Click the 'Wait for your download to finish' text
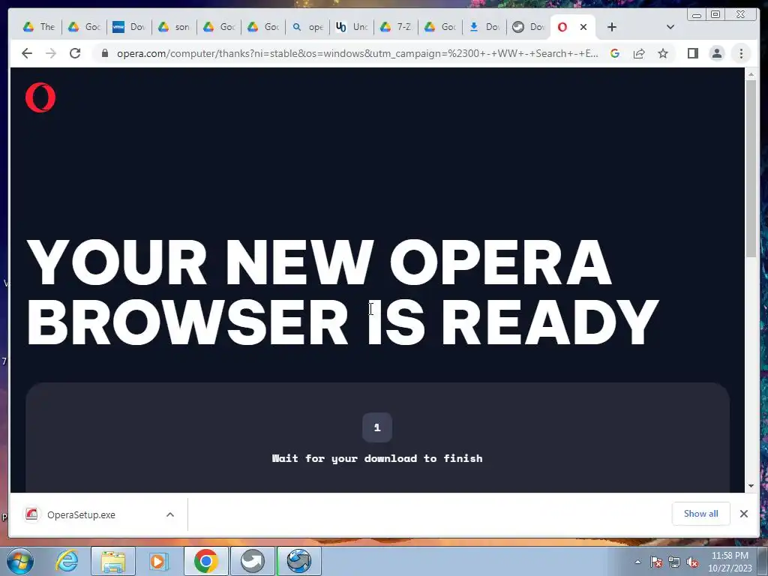The width and height of the screenshot is (768, 576). (x=377, y=458)
